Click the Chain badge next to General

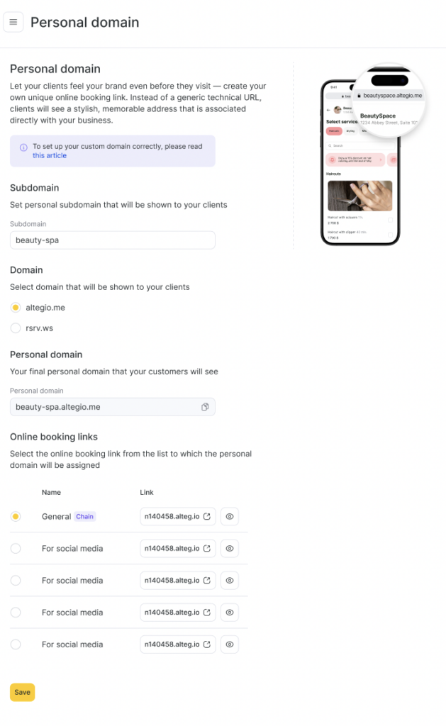(85, 517)
